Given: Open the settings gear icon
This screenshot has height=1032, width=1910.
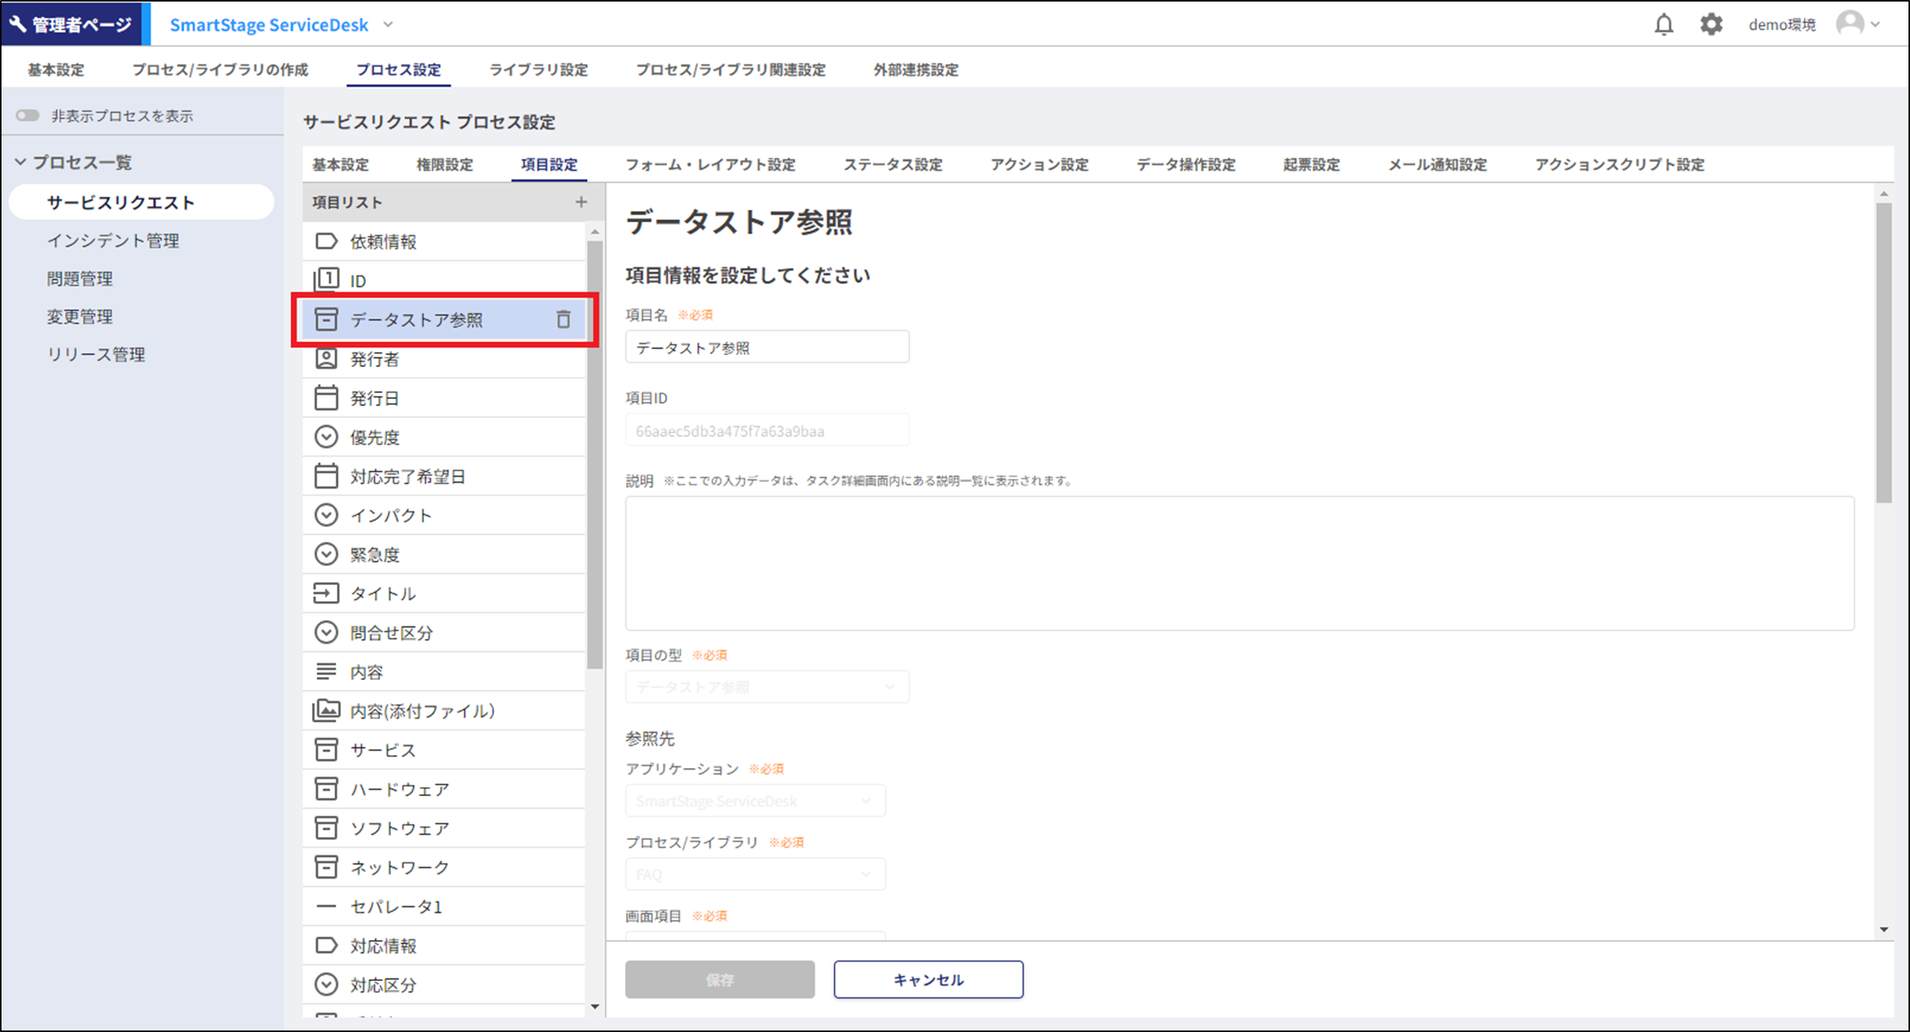Looking at the screenshot, I should click(1710, 25).
